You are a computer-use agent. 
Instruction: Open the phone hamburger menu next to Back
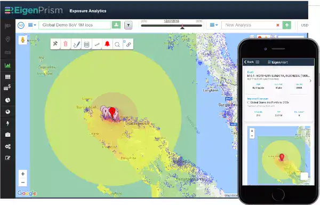click(258, 62)
